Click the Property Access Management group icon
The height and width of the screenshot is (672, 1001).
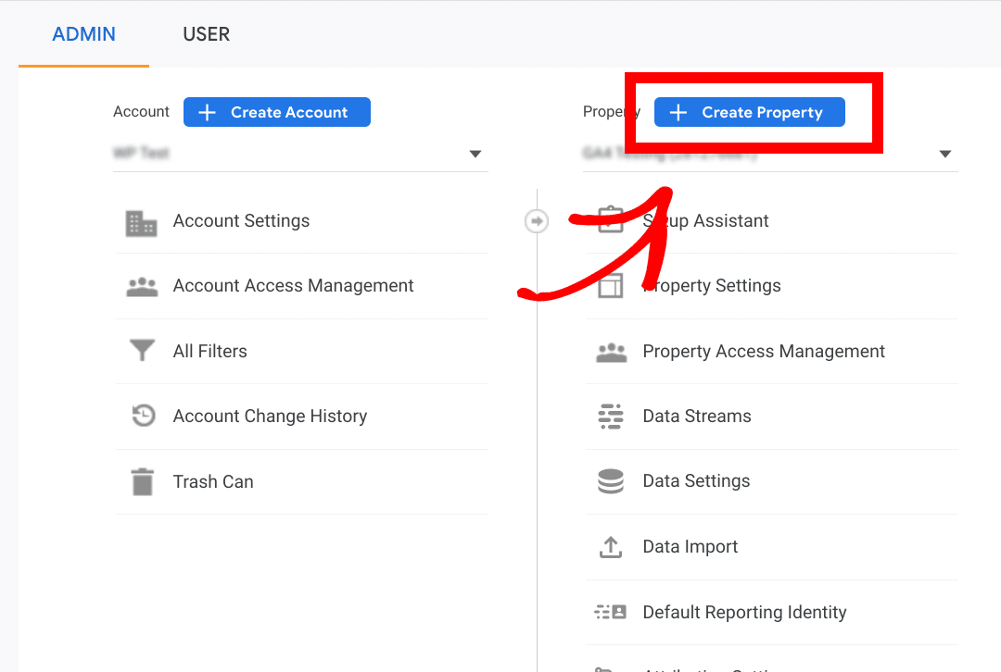611,351
